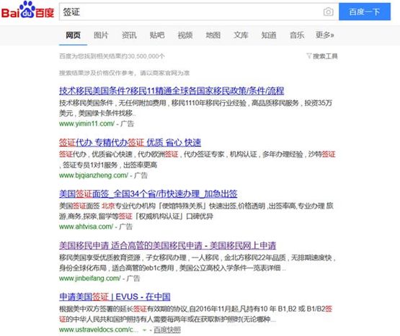Screen dimensions: 400x336
Task: Expand the ustraveldocs result dropdown arrow
Action: coord(144,330)
